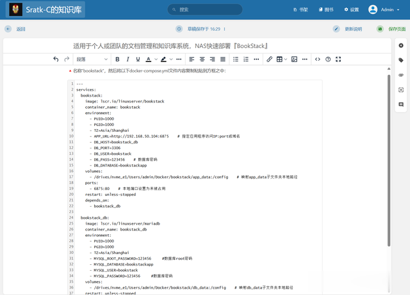The height and width of the screenshot is (295, 410).
Task: Click code line 'MYSQL_ROOT_PASSWORD=123456'
Action: click(122, 259)
